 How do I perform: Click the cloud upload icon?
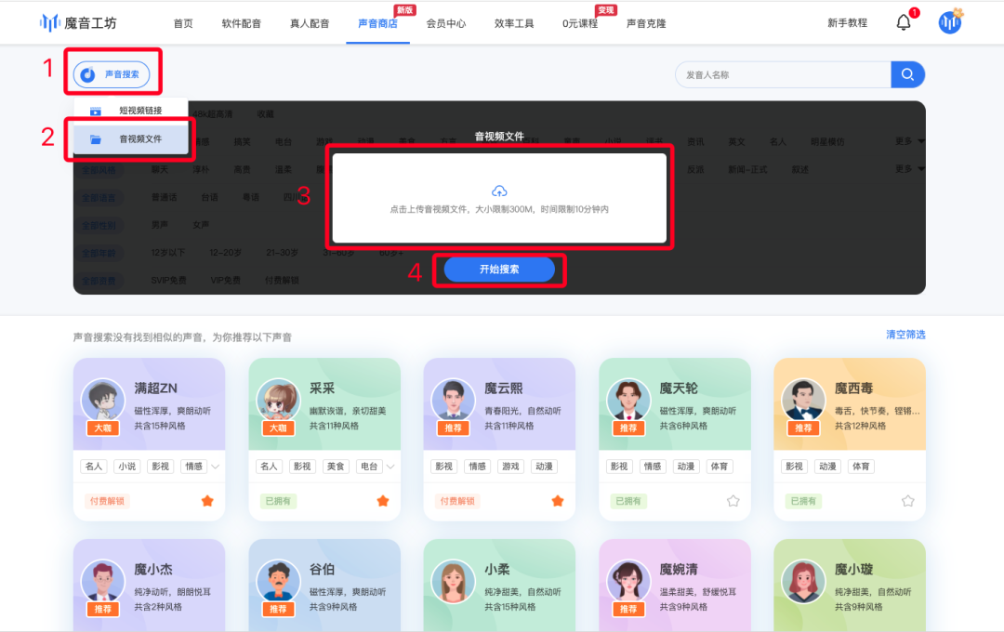point(499,191)
